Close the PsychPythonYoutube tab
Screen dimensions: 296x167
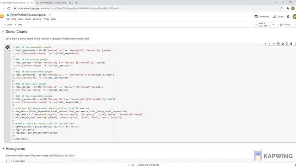click(32, 3)
